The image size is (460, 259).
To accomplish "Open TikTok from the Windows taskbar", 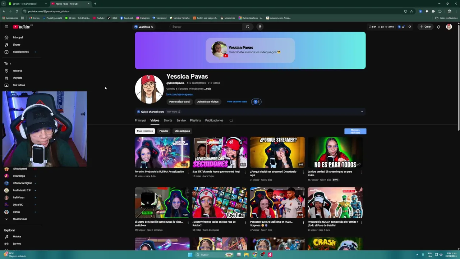I will tap(270, 255).
